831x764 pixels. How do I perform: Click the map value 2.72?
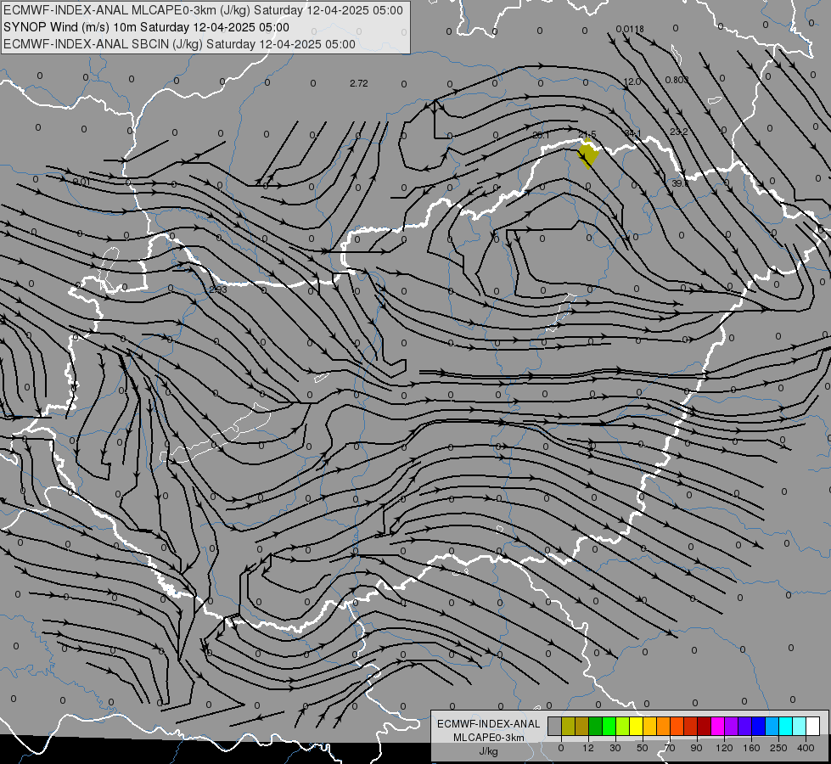359,83
